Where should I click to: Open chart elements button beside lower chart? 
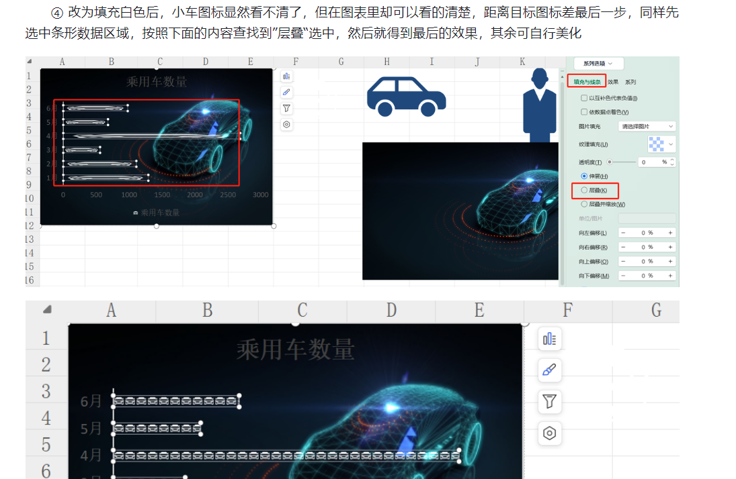(550, 339)
